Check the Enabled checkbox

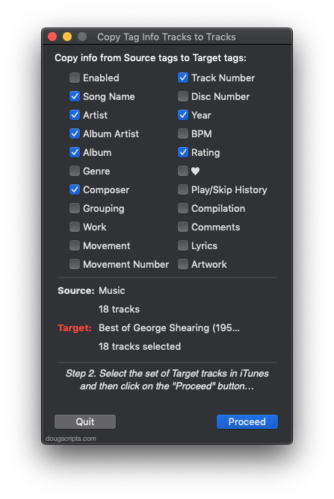(x=75, y=78)
